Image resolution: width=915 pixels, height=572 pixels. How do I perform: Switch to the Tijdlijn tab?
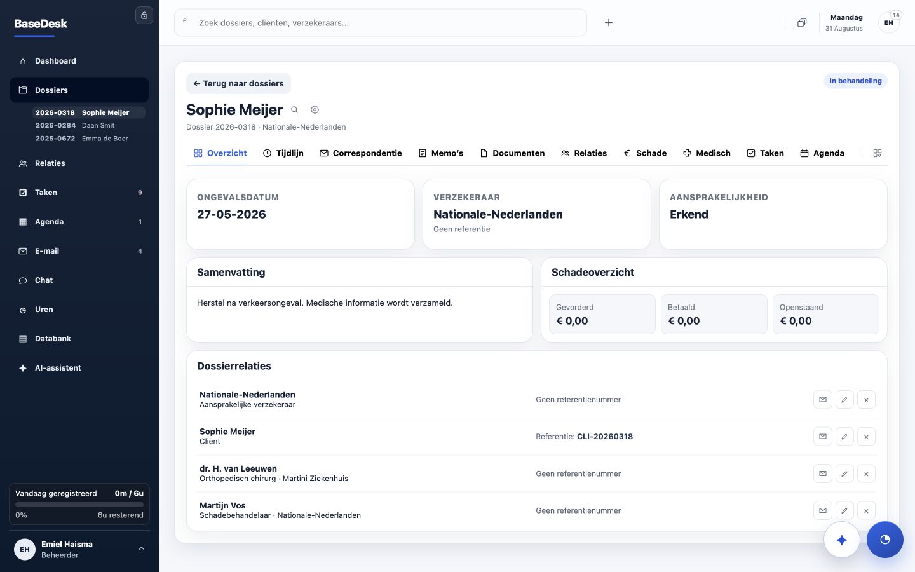tap(283, 153)
